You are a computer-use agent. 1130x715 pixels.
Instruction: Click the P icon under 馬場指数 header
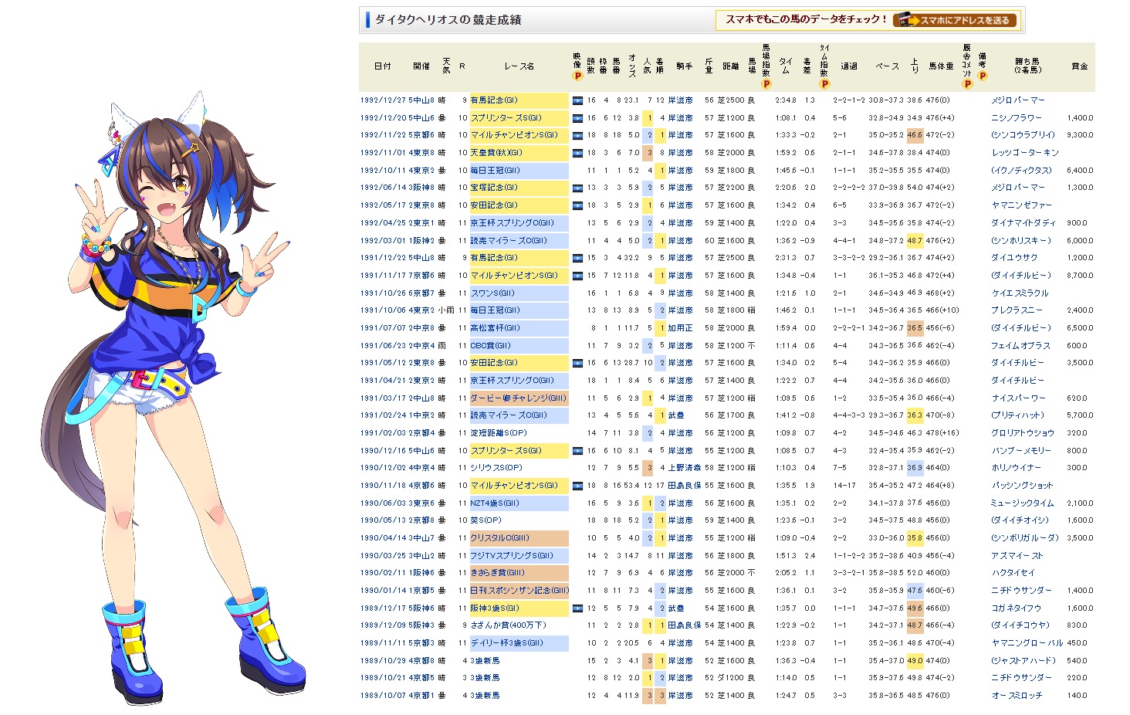pyautogui.click(x=766, y=83)
